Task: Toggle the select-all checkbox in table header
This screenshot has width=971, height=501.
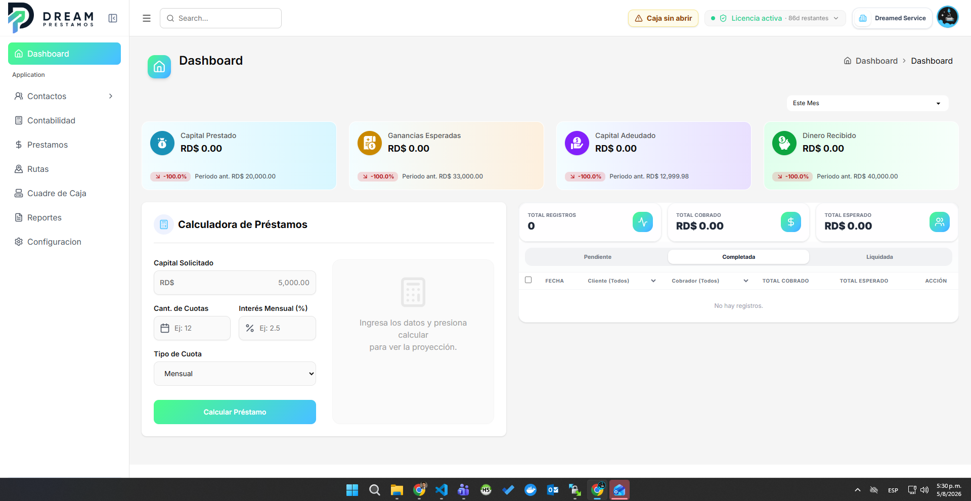Action: point(528,280)
